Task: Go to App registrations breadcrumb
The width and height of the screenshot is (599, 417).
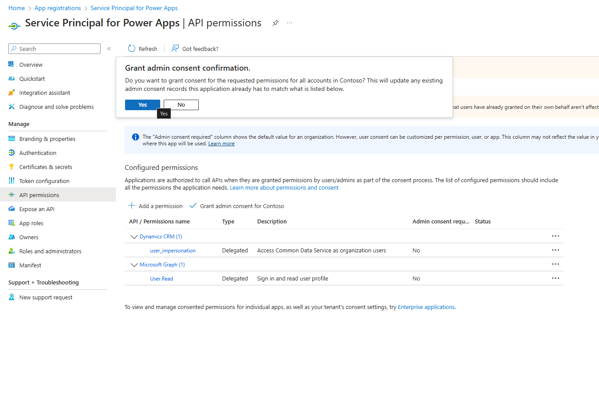Action: pyautogui.click(x=57, y=8)
